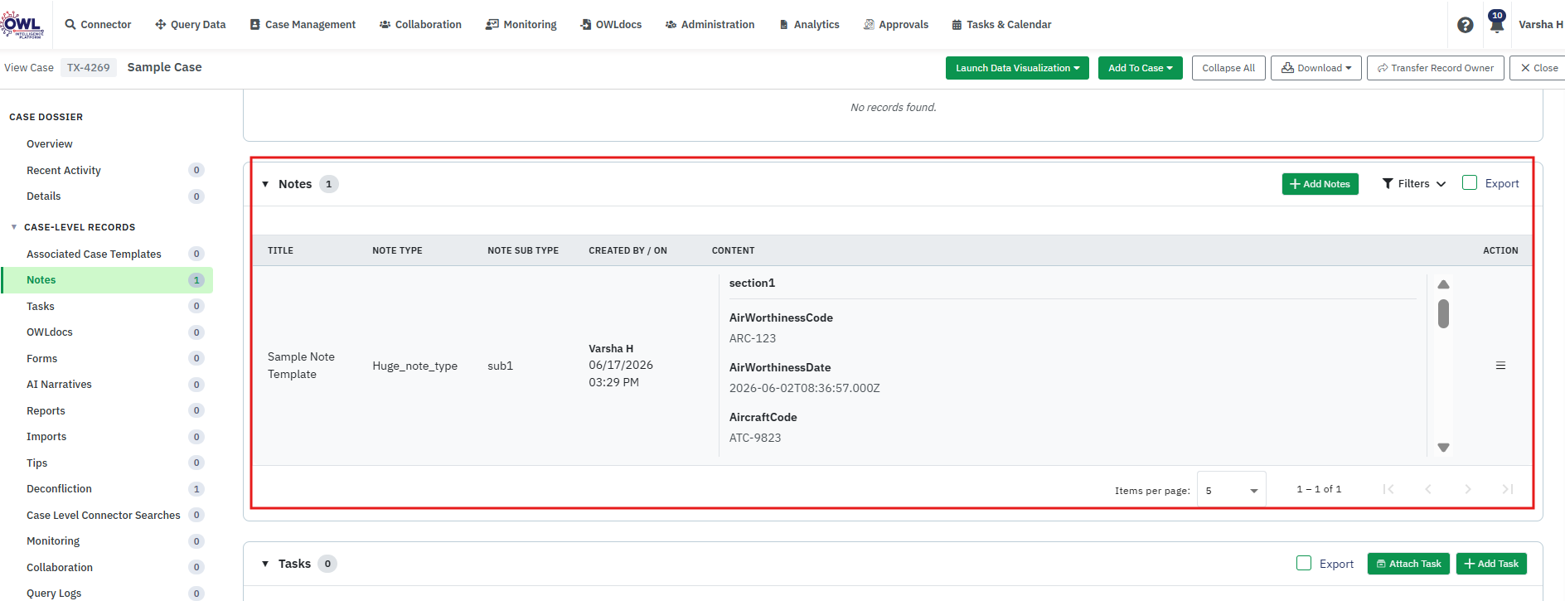The height and width of the screenshot is (601, 1565).
Task: Go to previous page pagination arrow
Action: point(1428,489)
